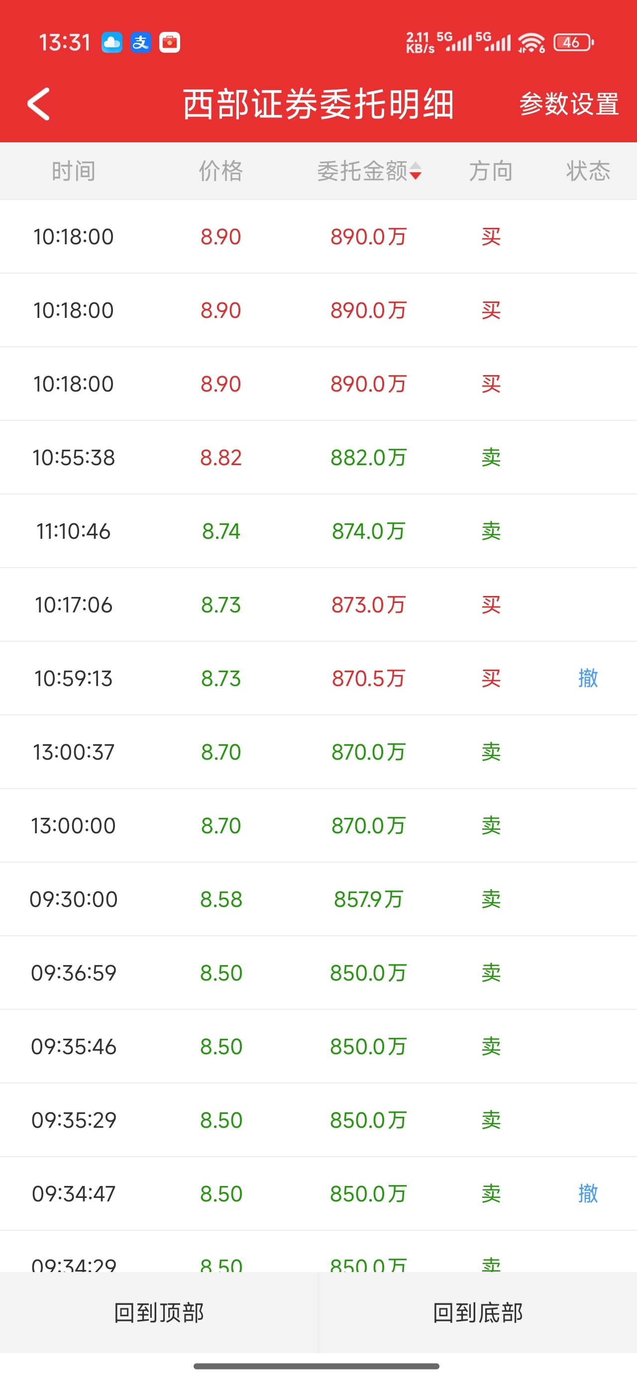Tap 撤 status on 09:34:47 order
The image size is (637, 1379).
pyautogui.click(x=588, y=1193)
